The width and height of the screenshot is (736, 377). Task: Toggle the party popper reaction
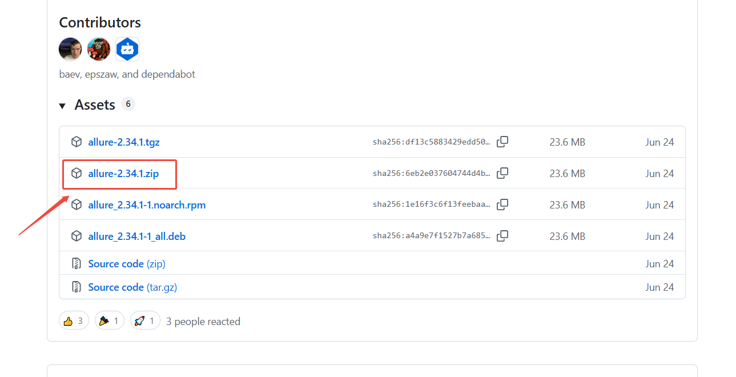click(x=110, y=321)
